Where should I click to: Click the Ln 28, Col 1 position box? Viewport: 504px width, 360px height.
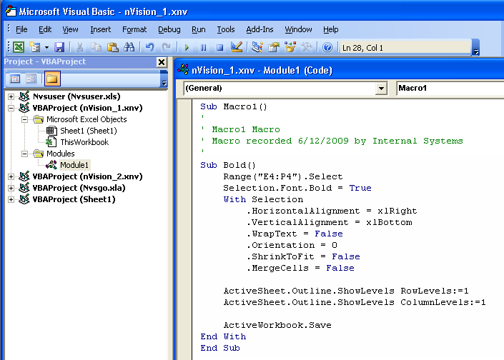(405, 48)
